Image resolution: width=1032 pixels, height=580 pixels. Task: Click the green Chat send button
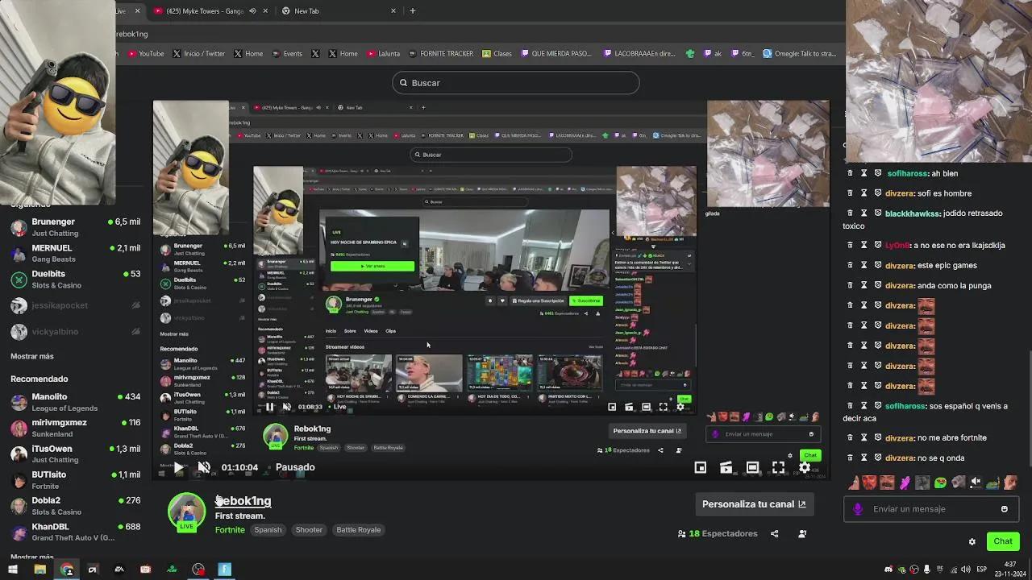(1002, 541)
